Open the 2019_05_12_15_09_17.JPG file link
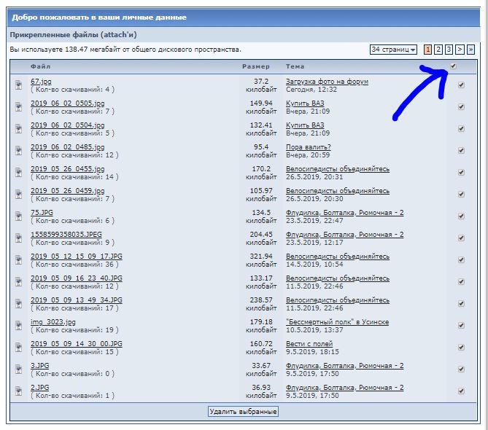488x430 pixels. tap(76, 257)
